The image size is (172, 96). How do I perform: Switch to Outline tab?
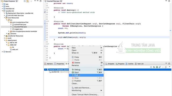[x=130, y=64]
